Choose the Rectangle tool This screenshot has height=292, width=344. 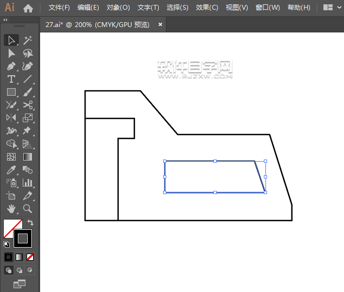11,92
